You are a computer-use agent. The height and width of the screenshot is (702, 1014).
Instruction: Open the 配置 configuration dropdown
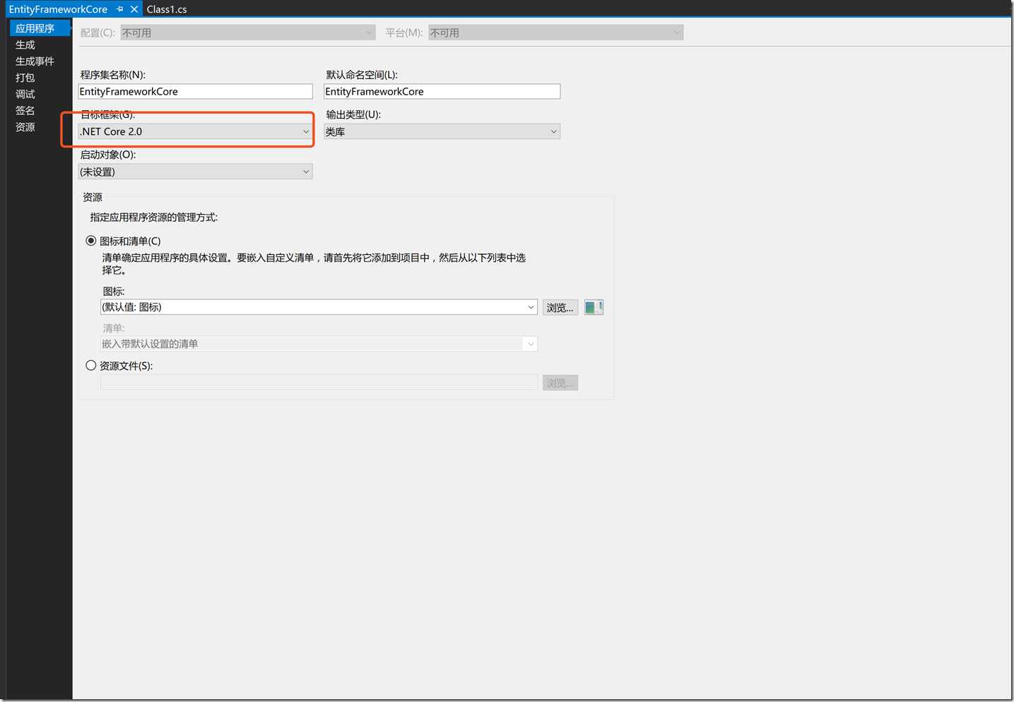tap(247, 32)
